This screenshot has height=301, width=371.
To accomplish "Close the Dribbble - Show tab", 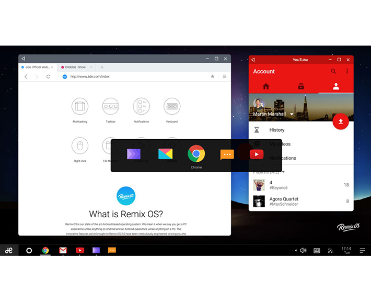I will 91,68.
